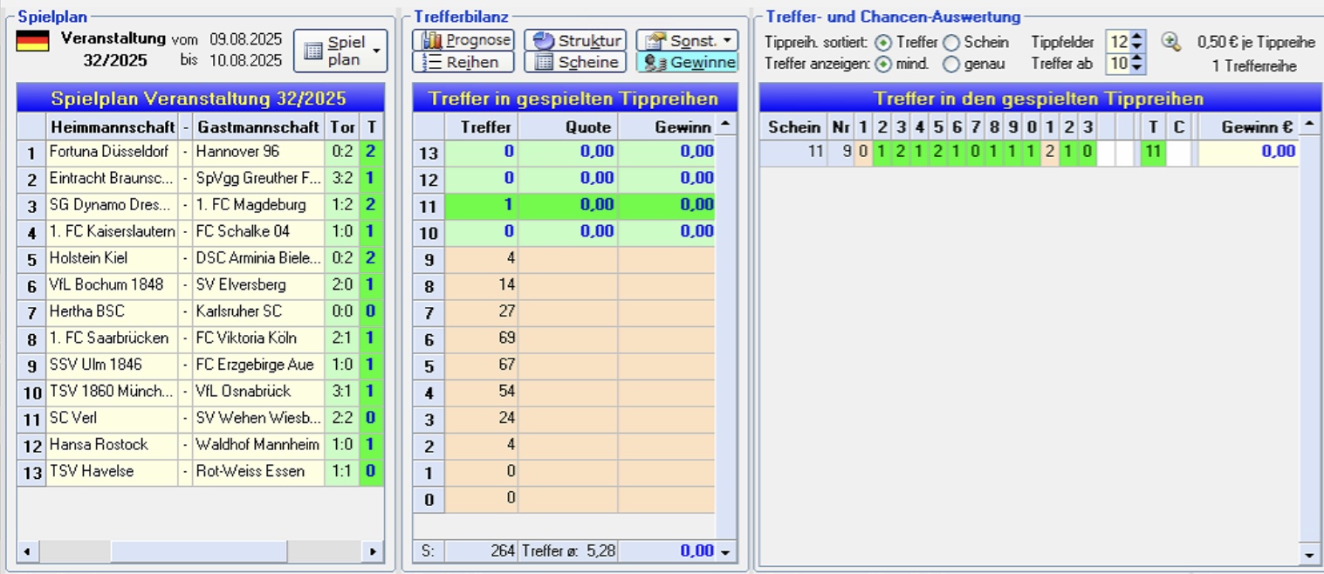Viewport: 1324px width, 574px height.
Task: Select the Hannover 96 cell
Action: pyautogui.click(x=258, y=152)
